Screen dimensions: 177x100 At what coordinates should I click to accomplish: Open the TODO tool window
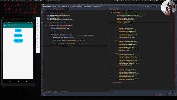point(45,93)
